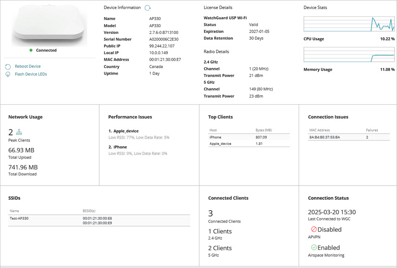Image resolution: width=397 pixels, height=268 pixels.
Task: Open the CPU Usage graph
Action: (349, 24)
